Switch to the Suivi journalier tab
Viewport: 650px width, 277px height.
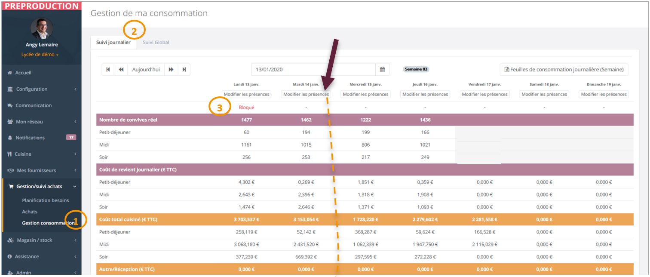click(x=113, y=42)
